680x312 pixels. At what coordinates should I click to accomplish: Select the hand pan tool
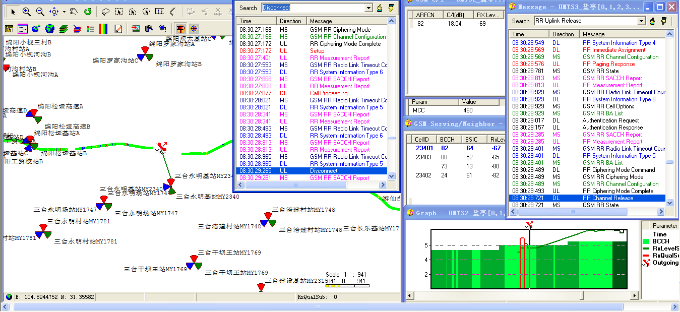[74, 11]
